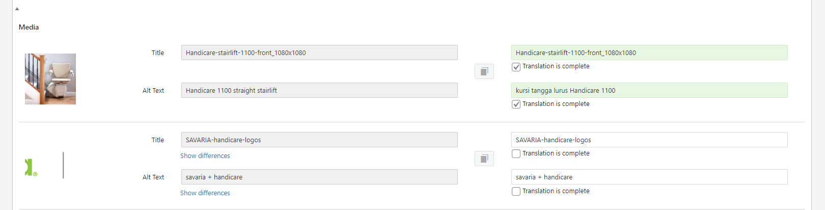Select original title Handicare-stairlift-1100-front_1080x1080 field

point(319,52)
